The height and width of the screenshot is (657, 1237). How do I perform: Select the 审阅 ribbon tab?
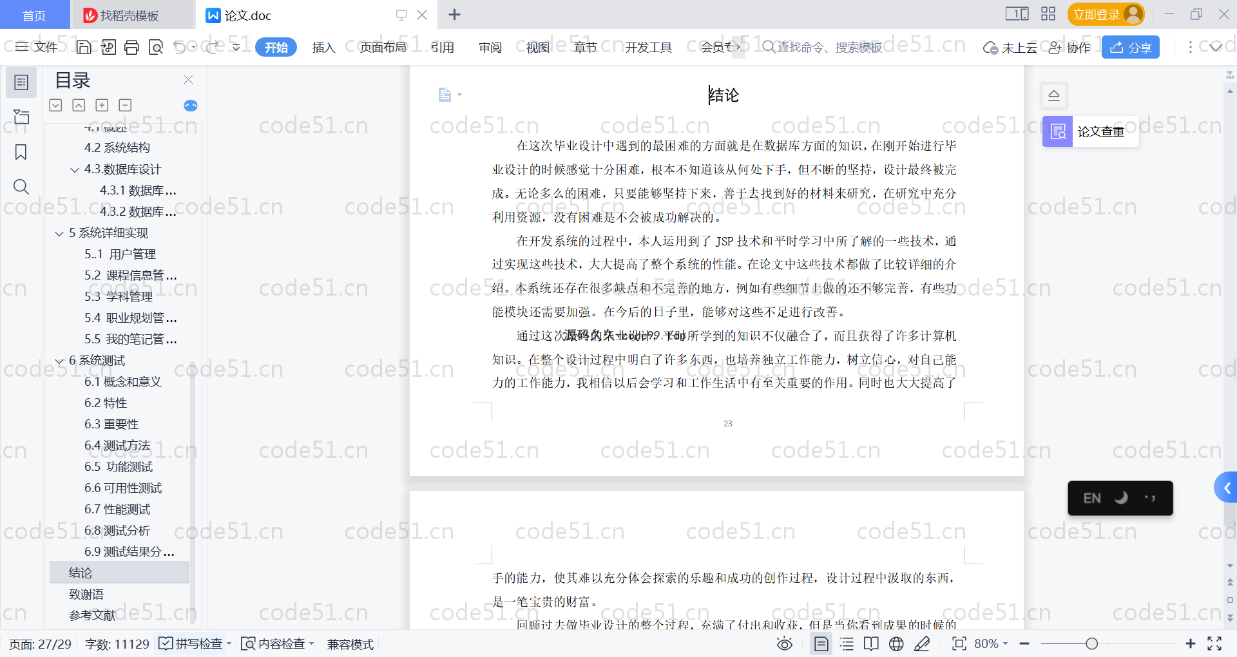pyautogui.click(x=490, y=47)
